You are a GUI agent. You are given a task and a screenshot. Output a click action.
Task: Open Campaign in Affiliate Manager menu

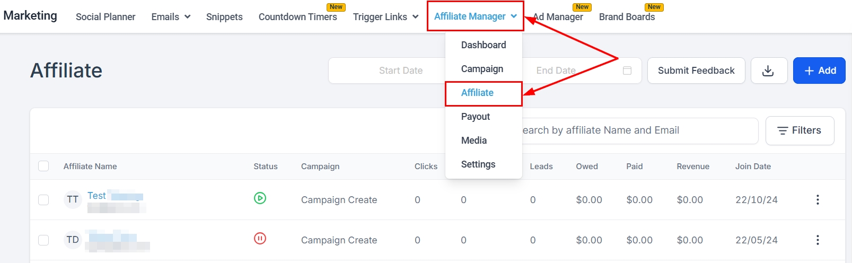[x=482, y=69]
